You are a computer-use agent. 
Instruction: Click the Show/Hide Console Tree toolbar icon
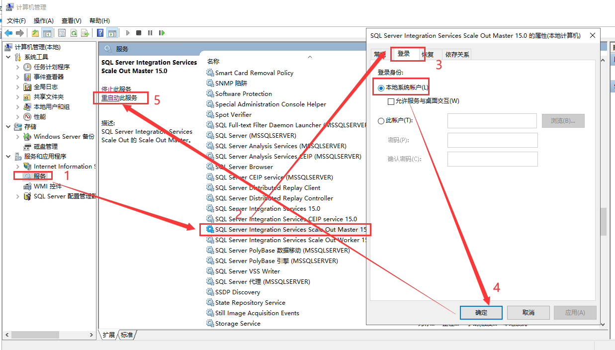click(46, 33)
